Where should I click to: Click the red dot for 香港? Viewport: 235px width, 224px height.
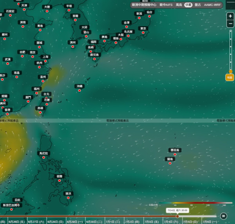click(x=7, y=114)
